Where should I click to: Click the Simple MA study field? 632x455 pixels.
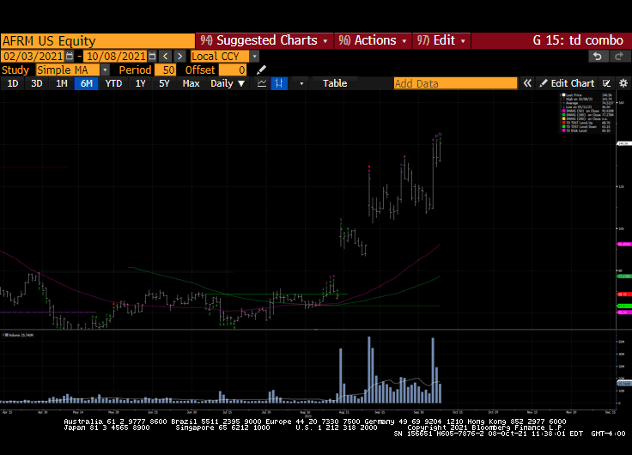68,70
